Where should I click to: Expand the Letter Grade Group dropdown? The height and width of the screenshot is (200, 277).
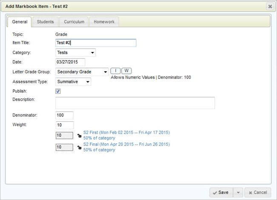click(x=82, y=72)
